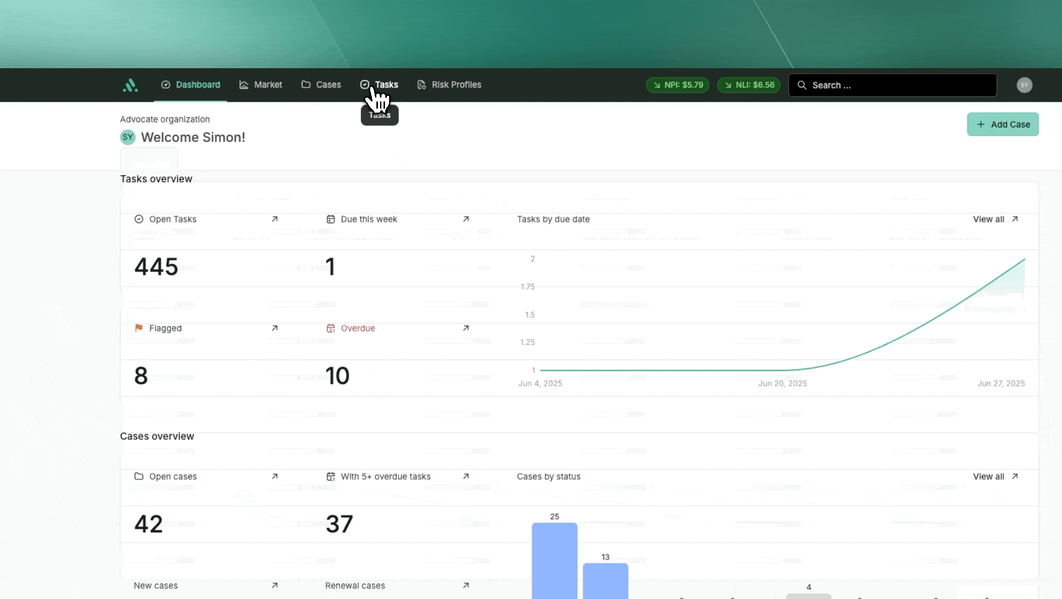Open the Overdue tasks arrow icon
The image size is (1062, 599).
coord(466,328)
